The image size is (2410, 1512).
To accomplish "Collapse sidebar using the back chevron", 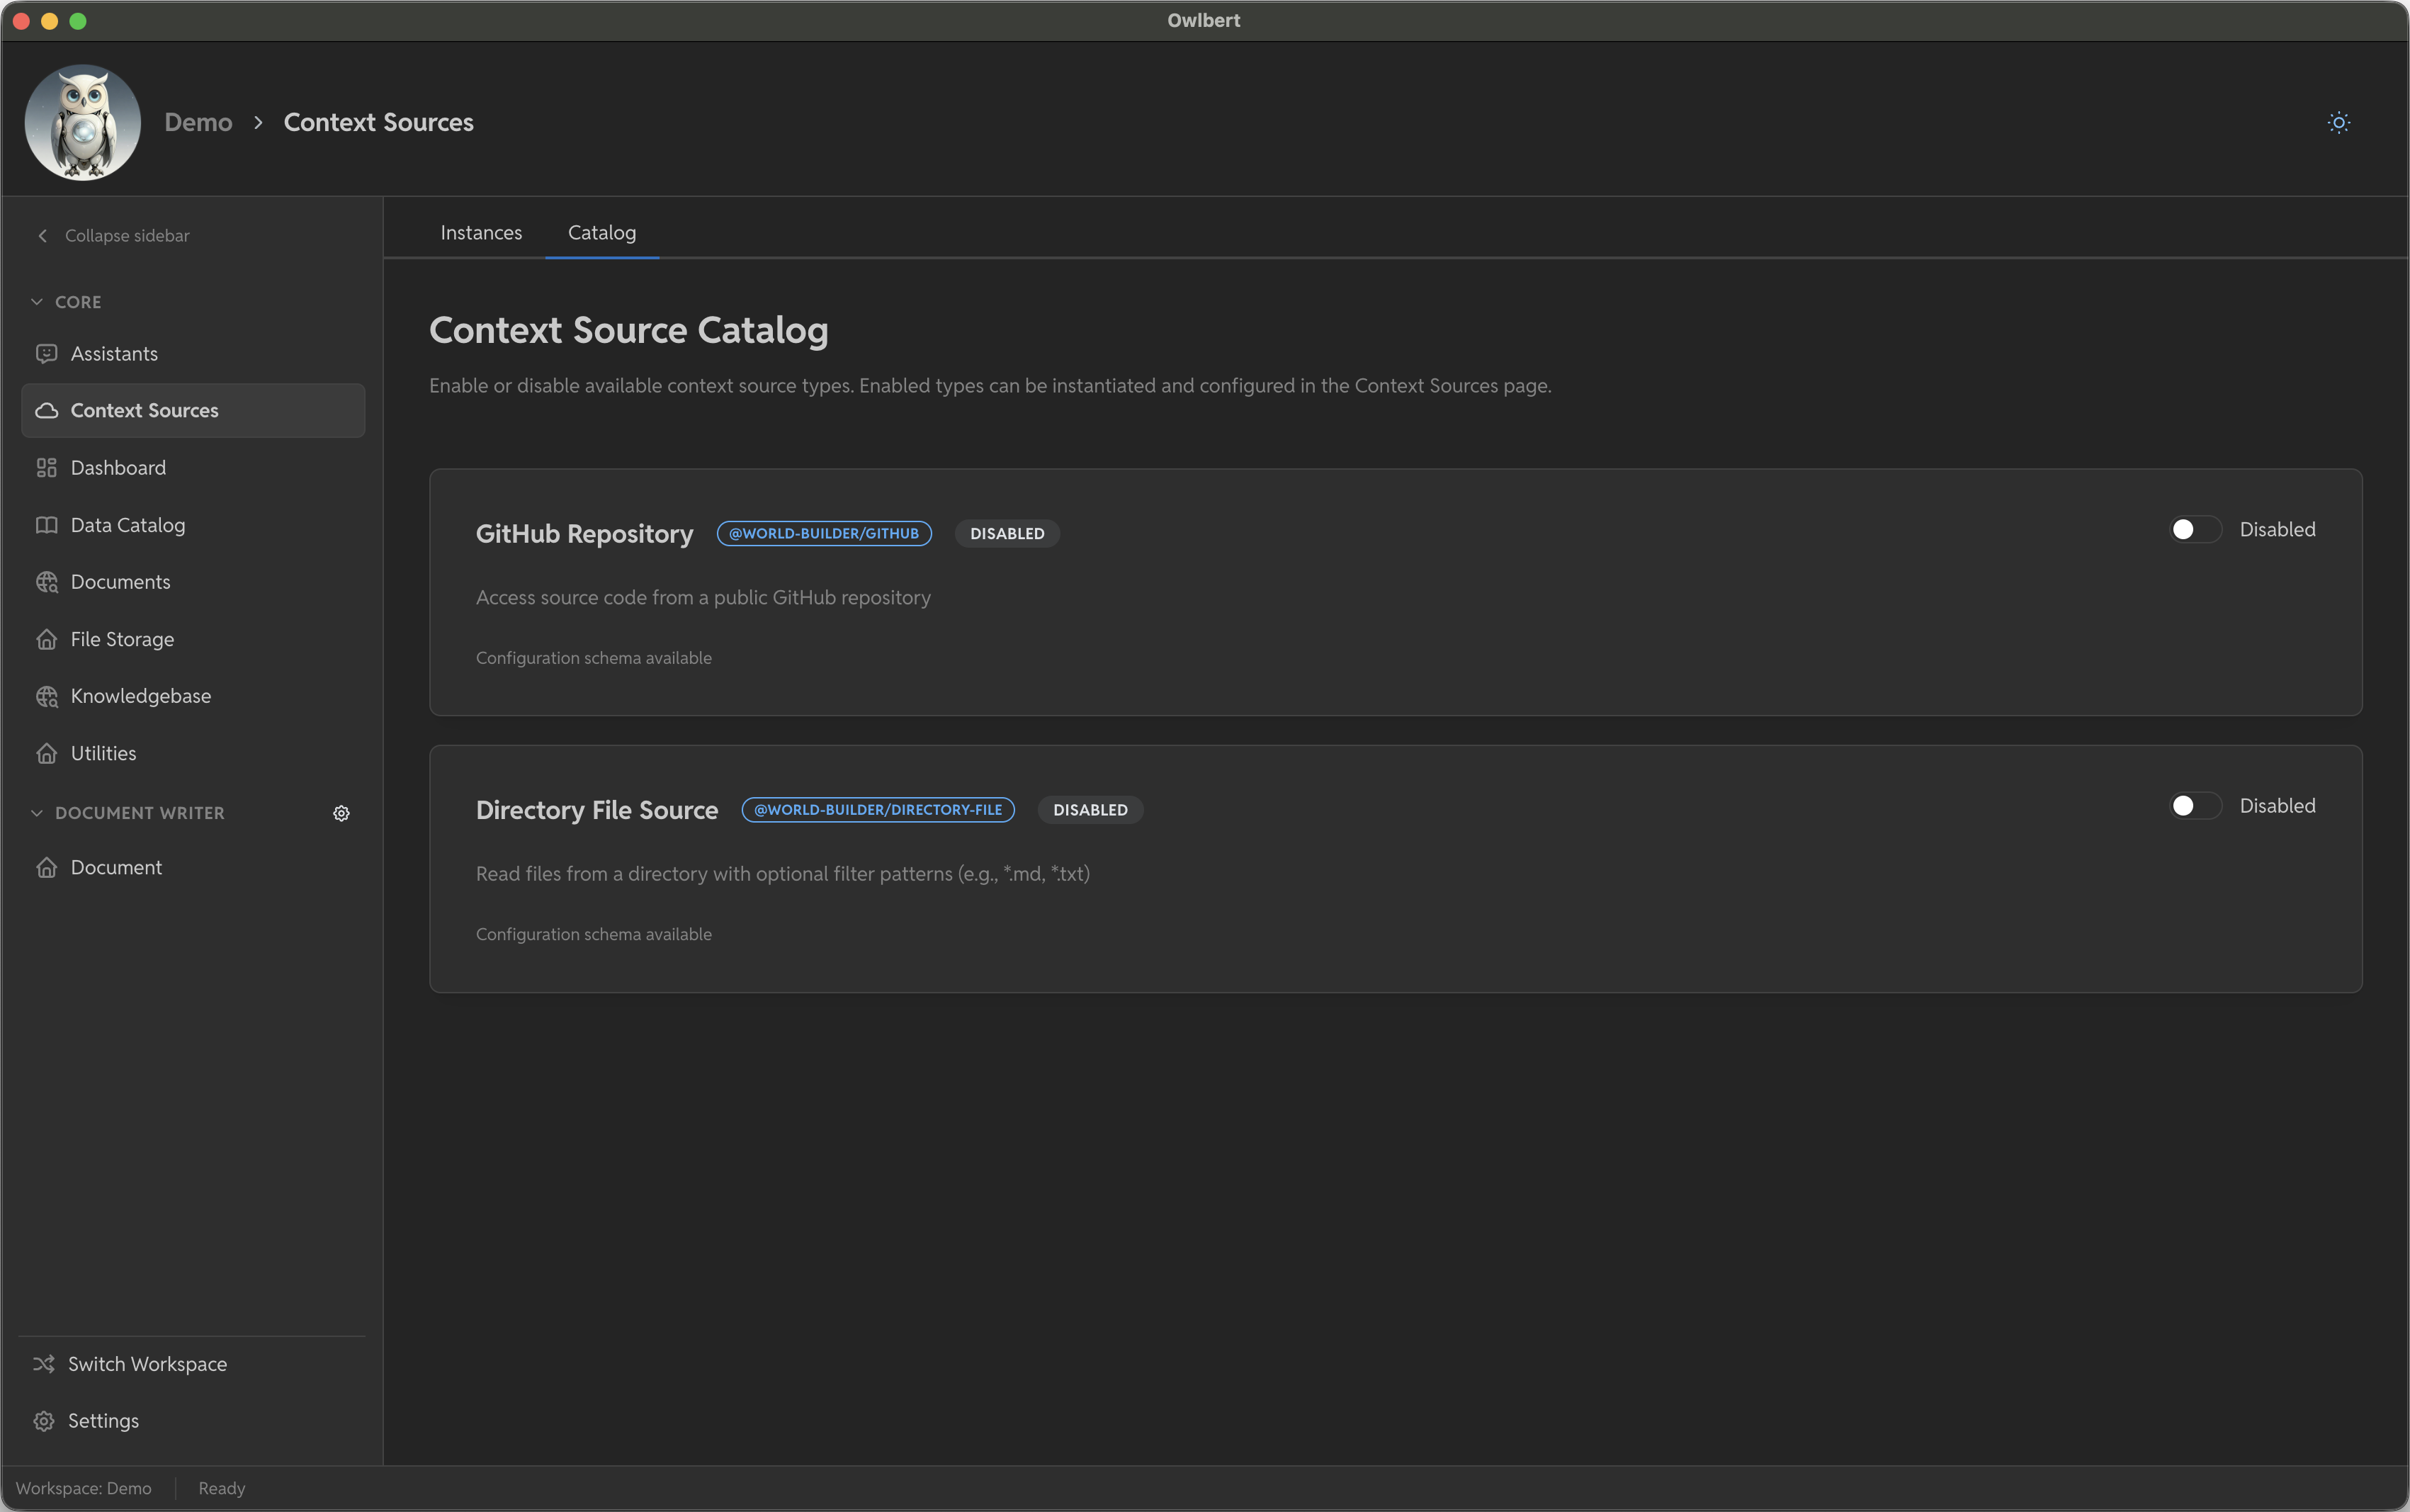I will point(43,236).
